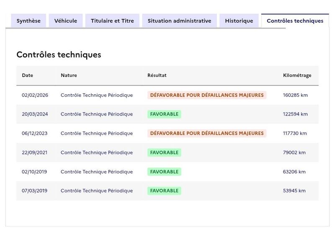Click the 53945 km mileage value
Screen dimensions: 335x237
tap(294, 191)
